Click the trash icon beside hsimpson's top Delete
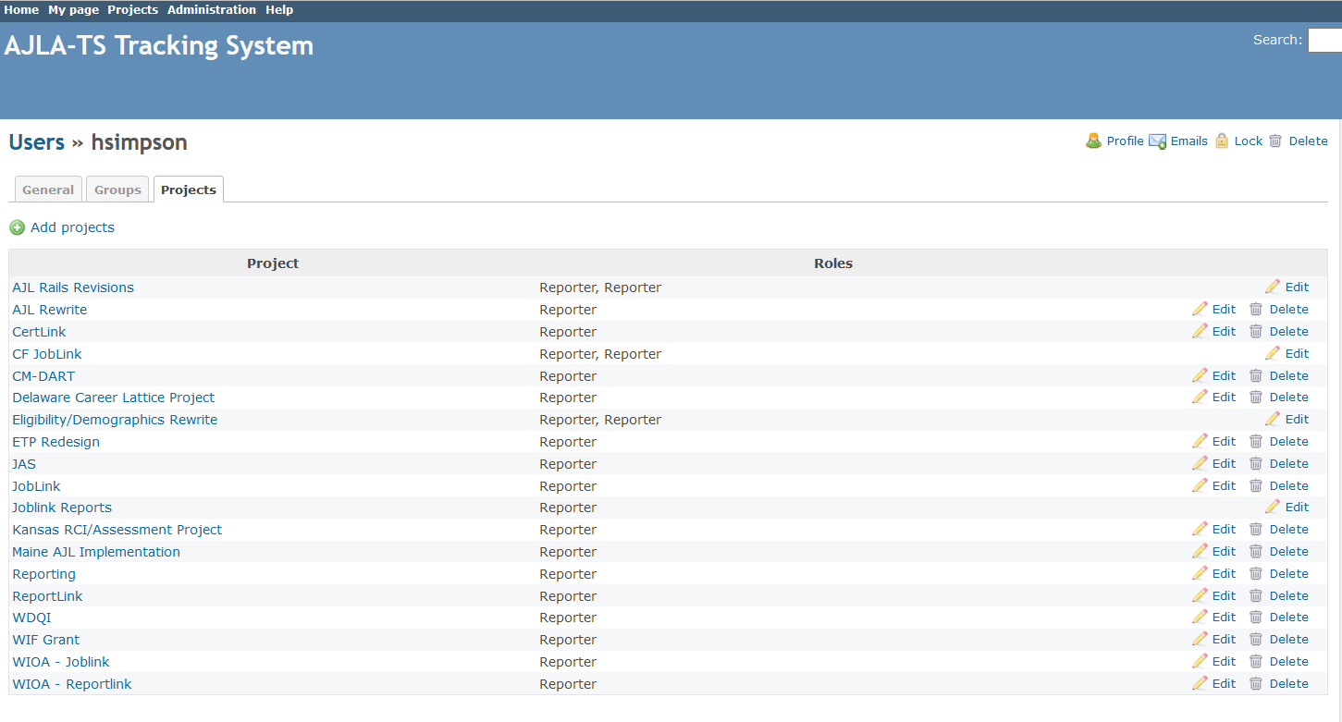Viewport: 1342px width, 722px height. (1275, 141)
